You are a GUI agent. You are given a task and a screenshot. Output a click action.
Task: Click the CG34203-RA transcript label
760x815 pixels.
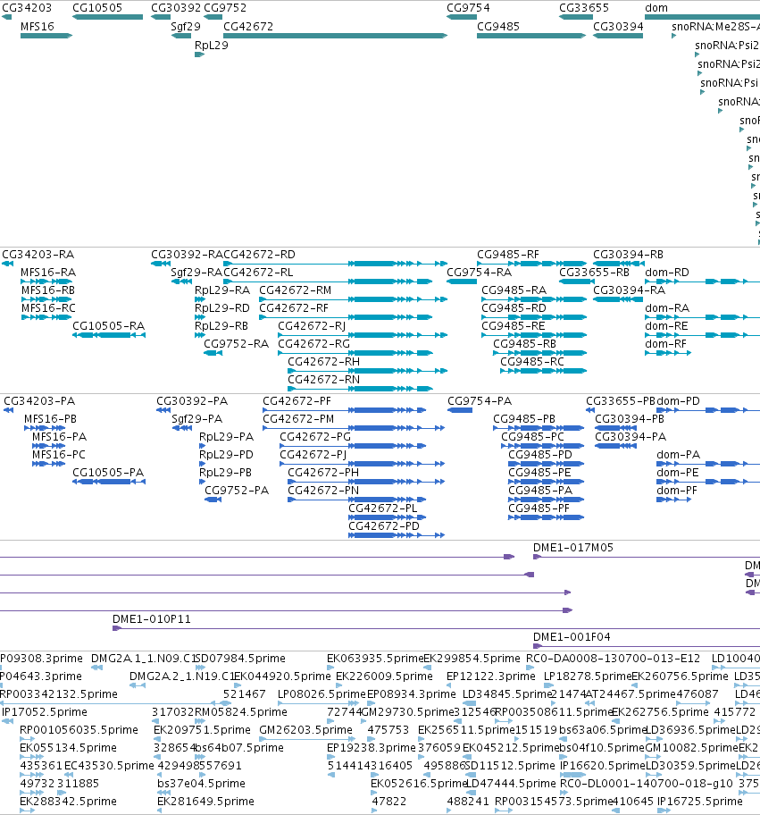[38, 255]
